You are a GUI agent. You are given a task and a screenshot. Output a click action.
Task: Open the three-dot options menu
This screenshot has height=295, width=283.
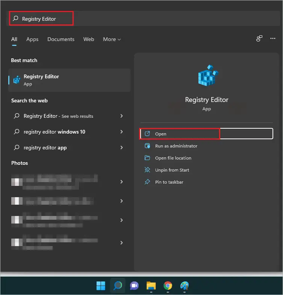click(x=273, y=38)
